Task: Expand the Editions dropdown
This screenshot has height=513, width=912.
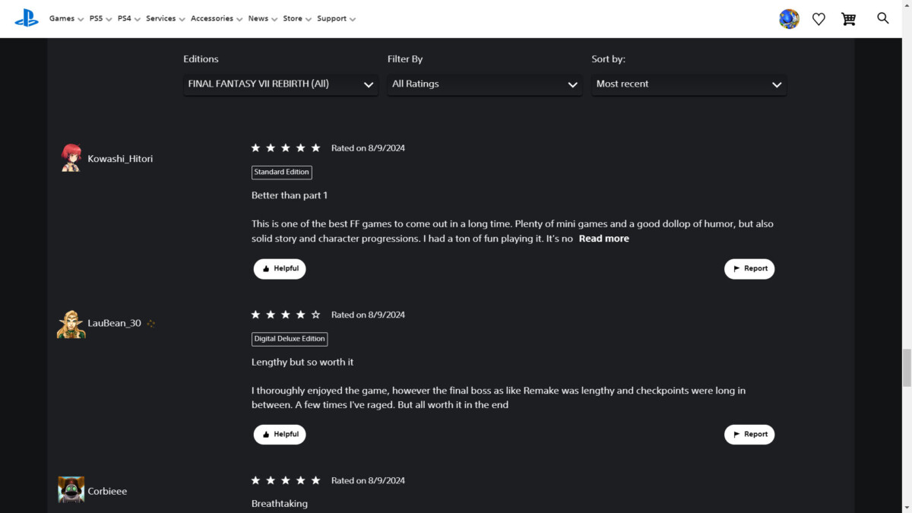Action: pyautogui.click(x=280, y=84)
